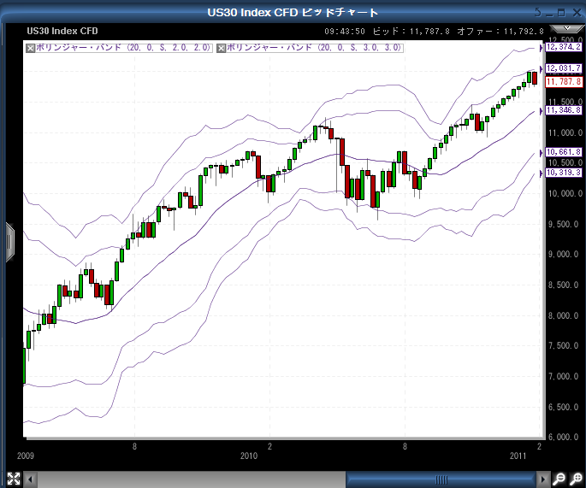
Task: Select the 10,319.3 lower band price marker
Action: click(x=563, y=173)
